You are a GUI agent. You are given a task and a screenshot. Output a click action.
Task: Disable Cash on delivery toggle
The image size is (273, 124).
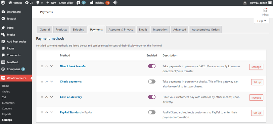point(152,97)
